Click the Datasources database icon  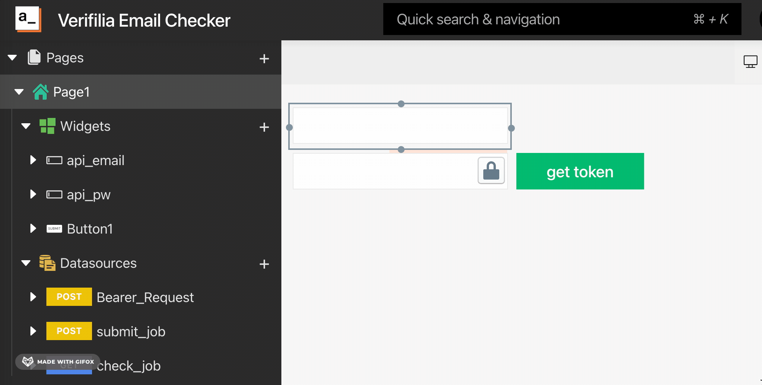[x=47, y=263]
